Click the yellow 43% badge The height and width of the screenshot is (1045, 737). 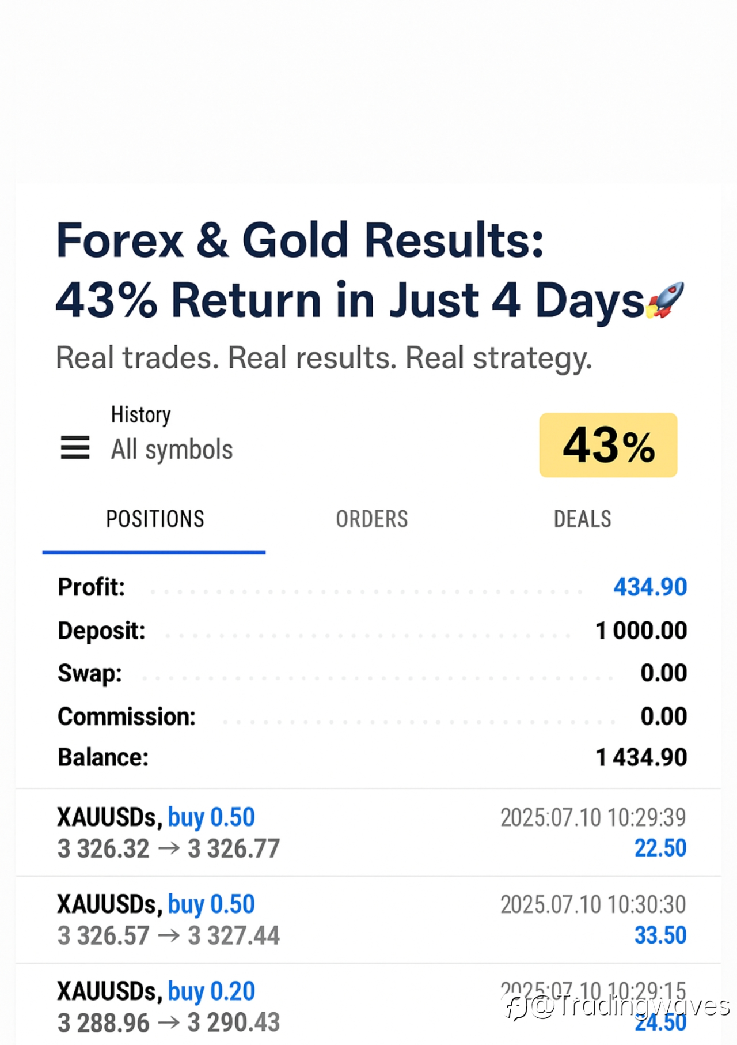coord(608,445)
